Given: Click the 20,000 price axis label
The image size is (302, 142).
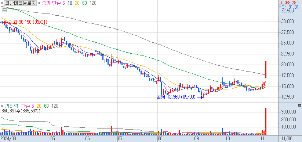Looking at the screenshot, I should tap(287, 65).
